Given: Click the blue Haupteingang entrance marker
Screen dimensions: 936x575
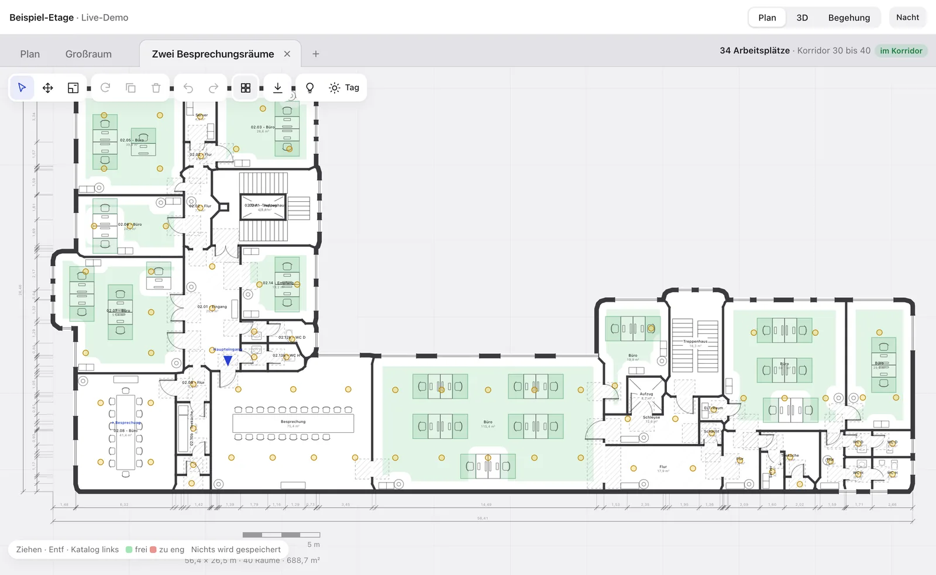Looking at the screenshot, I should (x=228, y=361).
